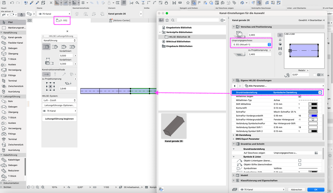Collapse the Vorschau und Positionierung section
The height and width of the screenshot is (193, 333).
coord(234,27)
